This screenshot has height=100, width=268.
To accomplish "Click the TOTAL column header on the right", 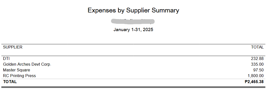I will click(257, 47).
